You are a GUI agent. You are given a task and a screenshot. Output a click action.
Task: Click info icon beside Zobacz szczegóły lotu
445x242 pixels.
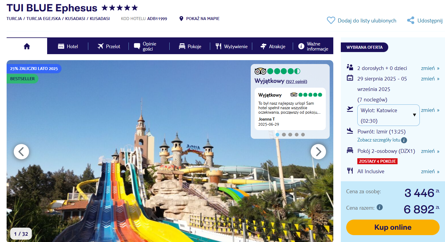coord(404,140)
